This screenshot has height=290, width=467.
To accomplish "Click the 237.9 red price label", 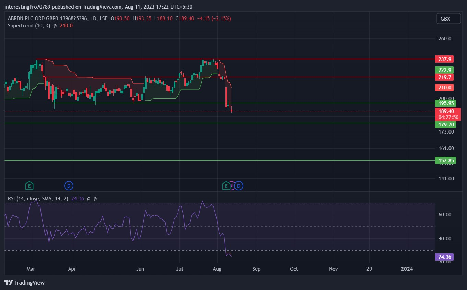I will point(444,59).
